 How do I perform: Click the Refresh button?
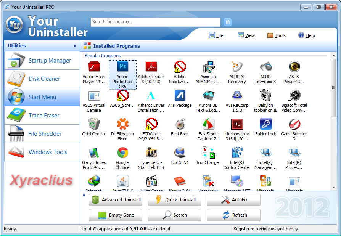[234, 215]
